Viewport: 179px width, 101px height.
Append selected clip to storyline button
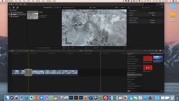[x=24, y=50]
